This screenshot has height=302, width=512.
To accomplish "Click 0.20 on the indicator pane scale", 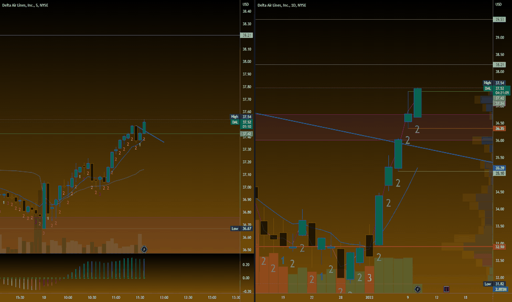I will [246, 265].
